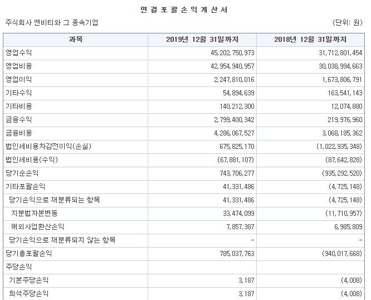The height and width of the screenshot is (300, 371).
Task: Select the 희석주당손익 row label
Action: [x=28, y=293]
